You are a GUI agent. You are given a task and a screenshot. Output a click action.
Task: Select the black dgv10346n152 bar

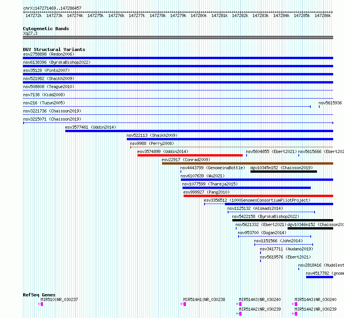coord(310,228)
